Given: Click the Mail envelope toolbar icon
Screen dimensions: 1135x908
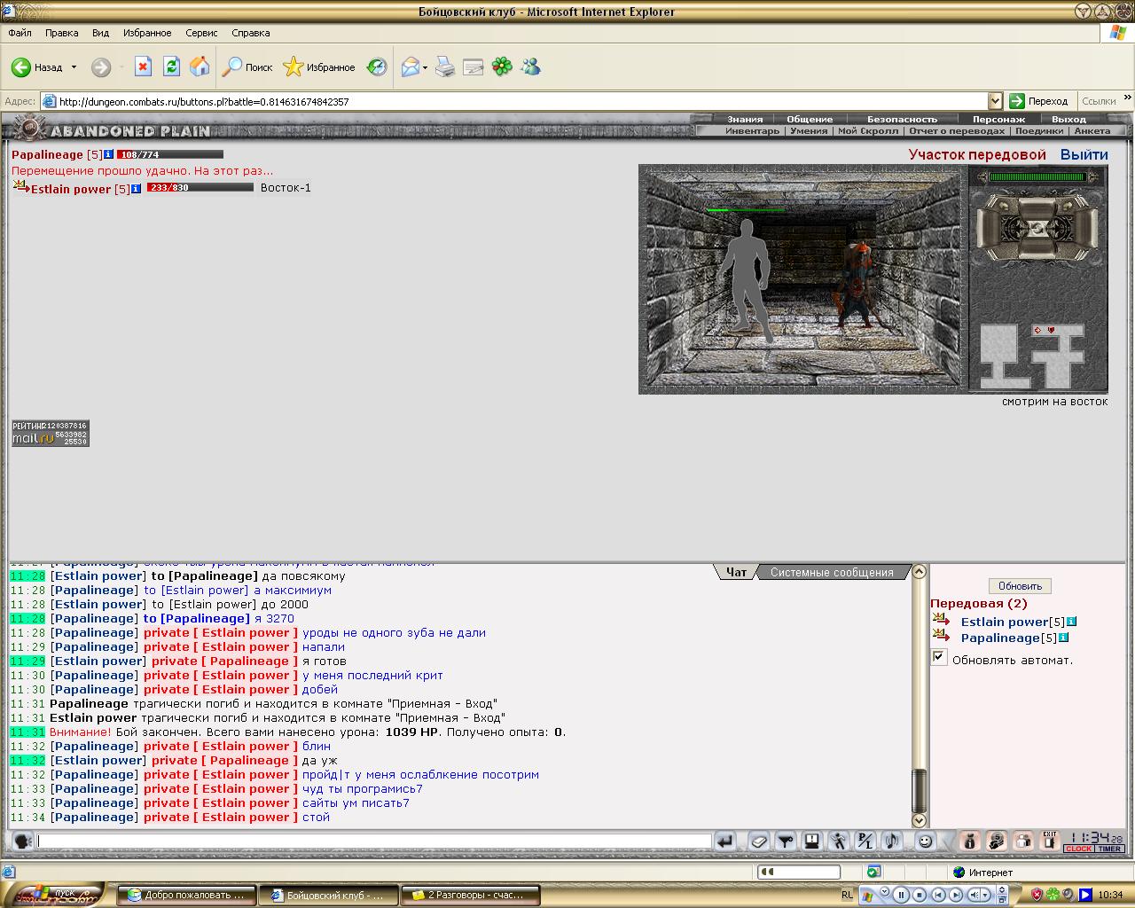Looking at the screenshot, I should point(410,67).
